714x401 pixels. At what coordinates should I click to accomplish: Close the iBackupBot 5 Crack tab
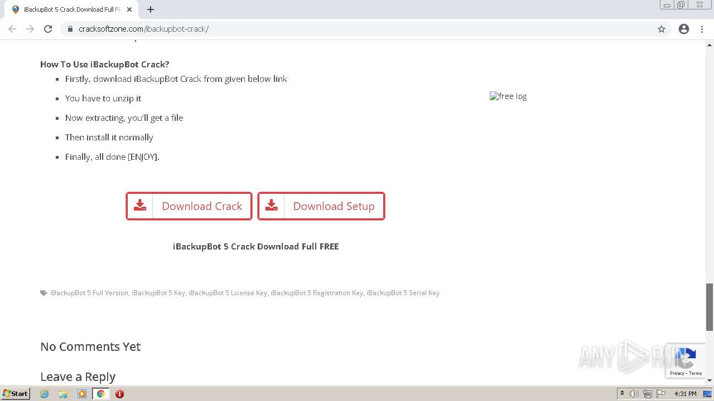129,9
